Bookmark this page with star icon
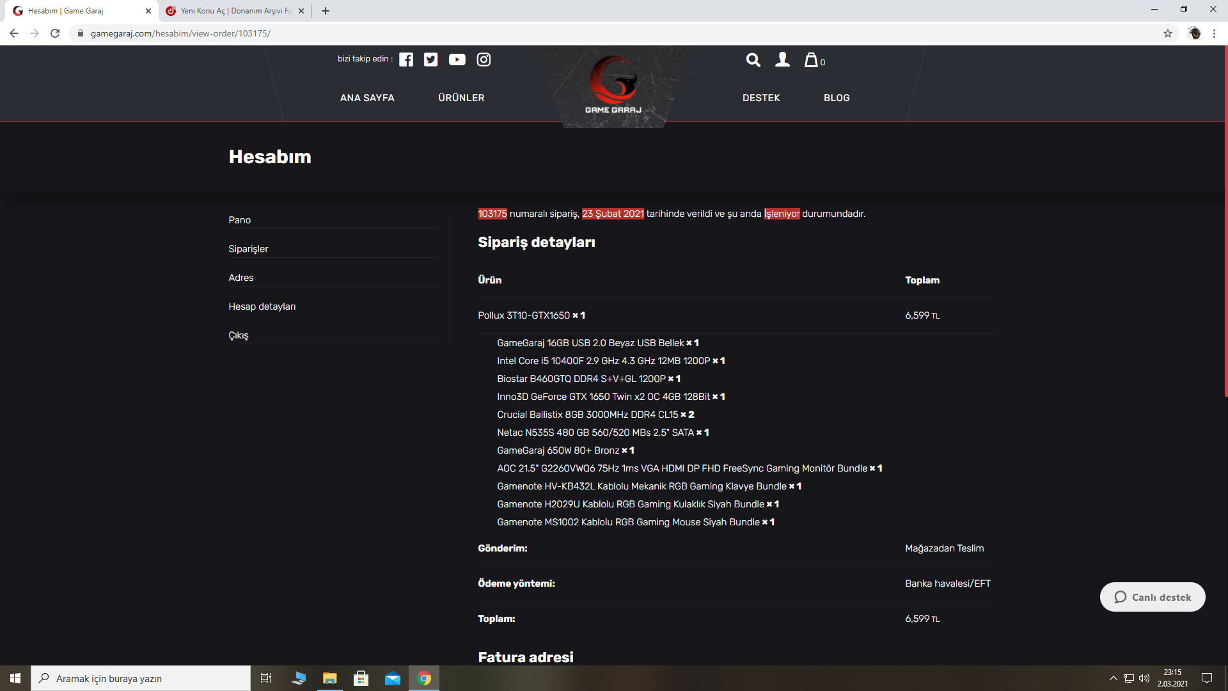Image resolution: width=1228 pixels, height=691 pixels. click(1168, 33)
